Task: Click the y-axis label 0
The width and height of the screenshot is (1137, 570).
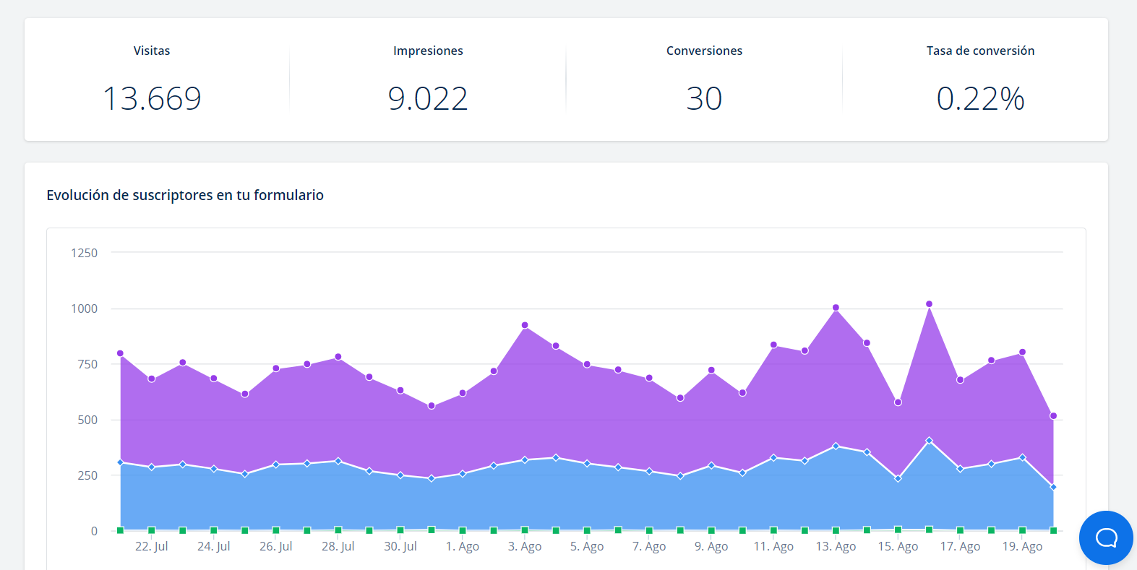Action: (x=94, y=531)
